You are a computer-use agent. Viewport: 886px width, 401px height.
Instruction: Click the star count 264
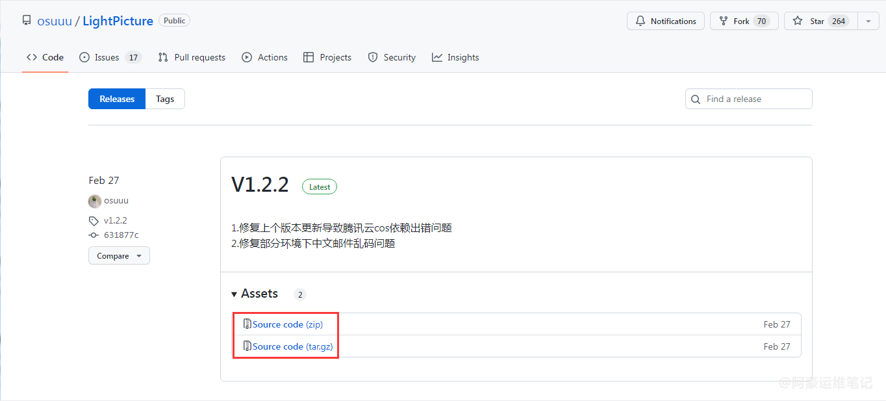pos(839,21)
